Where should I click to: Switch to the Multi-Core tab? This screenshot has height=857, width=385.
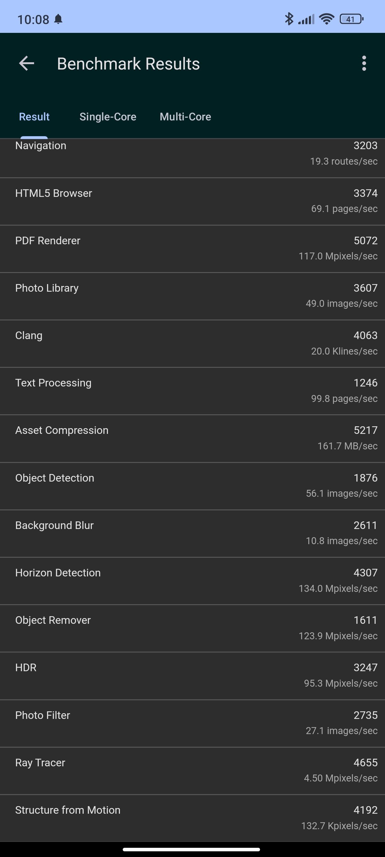click(185, 117)
